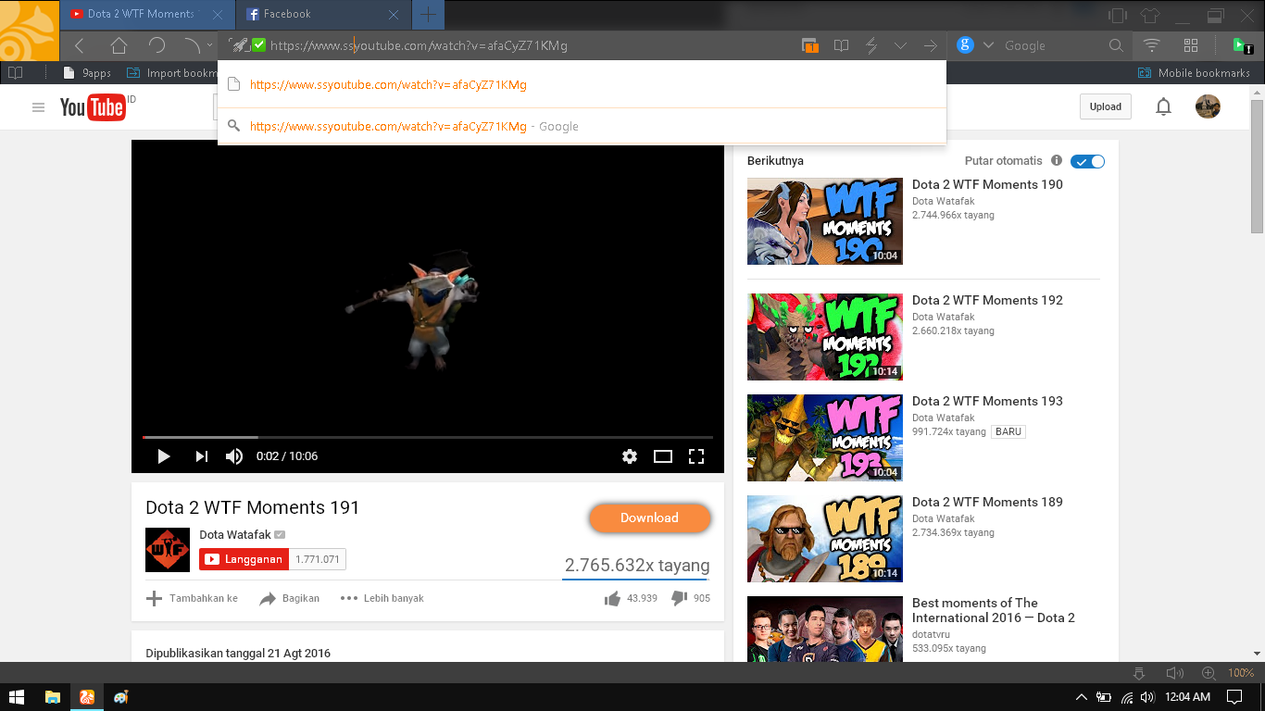
Task: Switch to theater mode
Action: pos(663,455)
